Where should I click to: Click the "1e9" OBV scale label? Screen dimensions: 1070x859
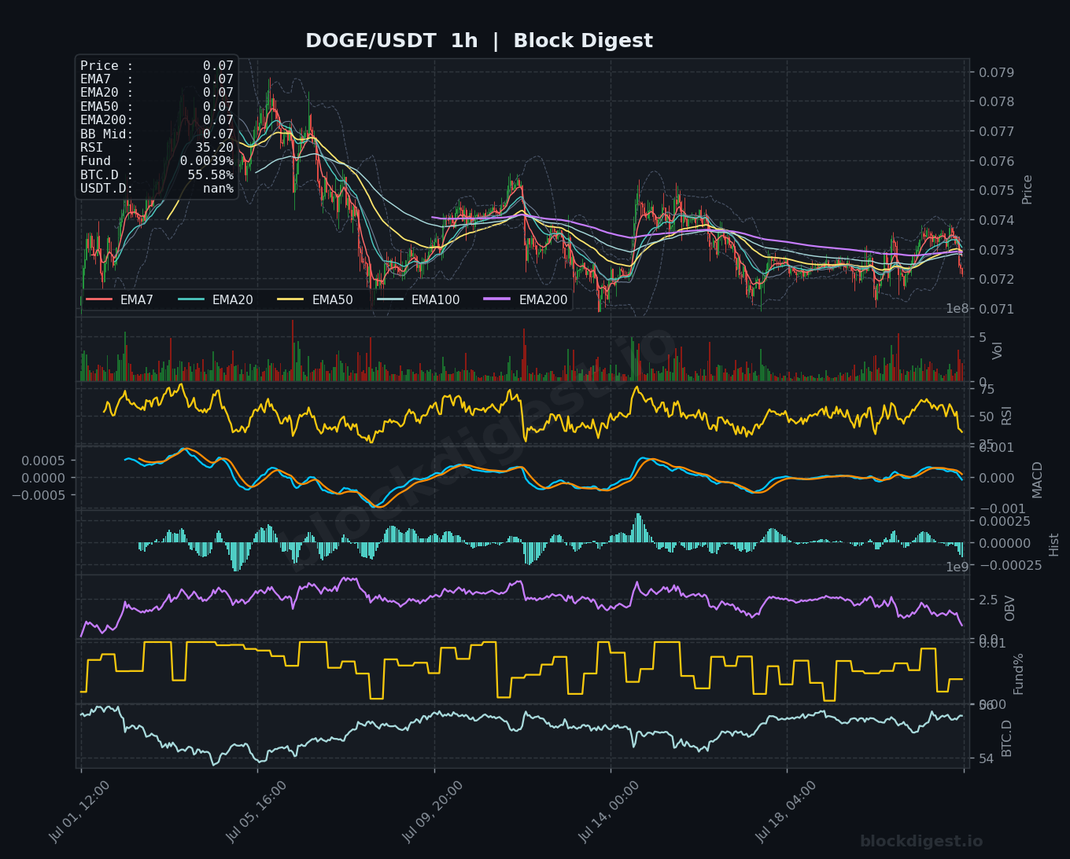(x=957, y=567)
